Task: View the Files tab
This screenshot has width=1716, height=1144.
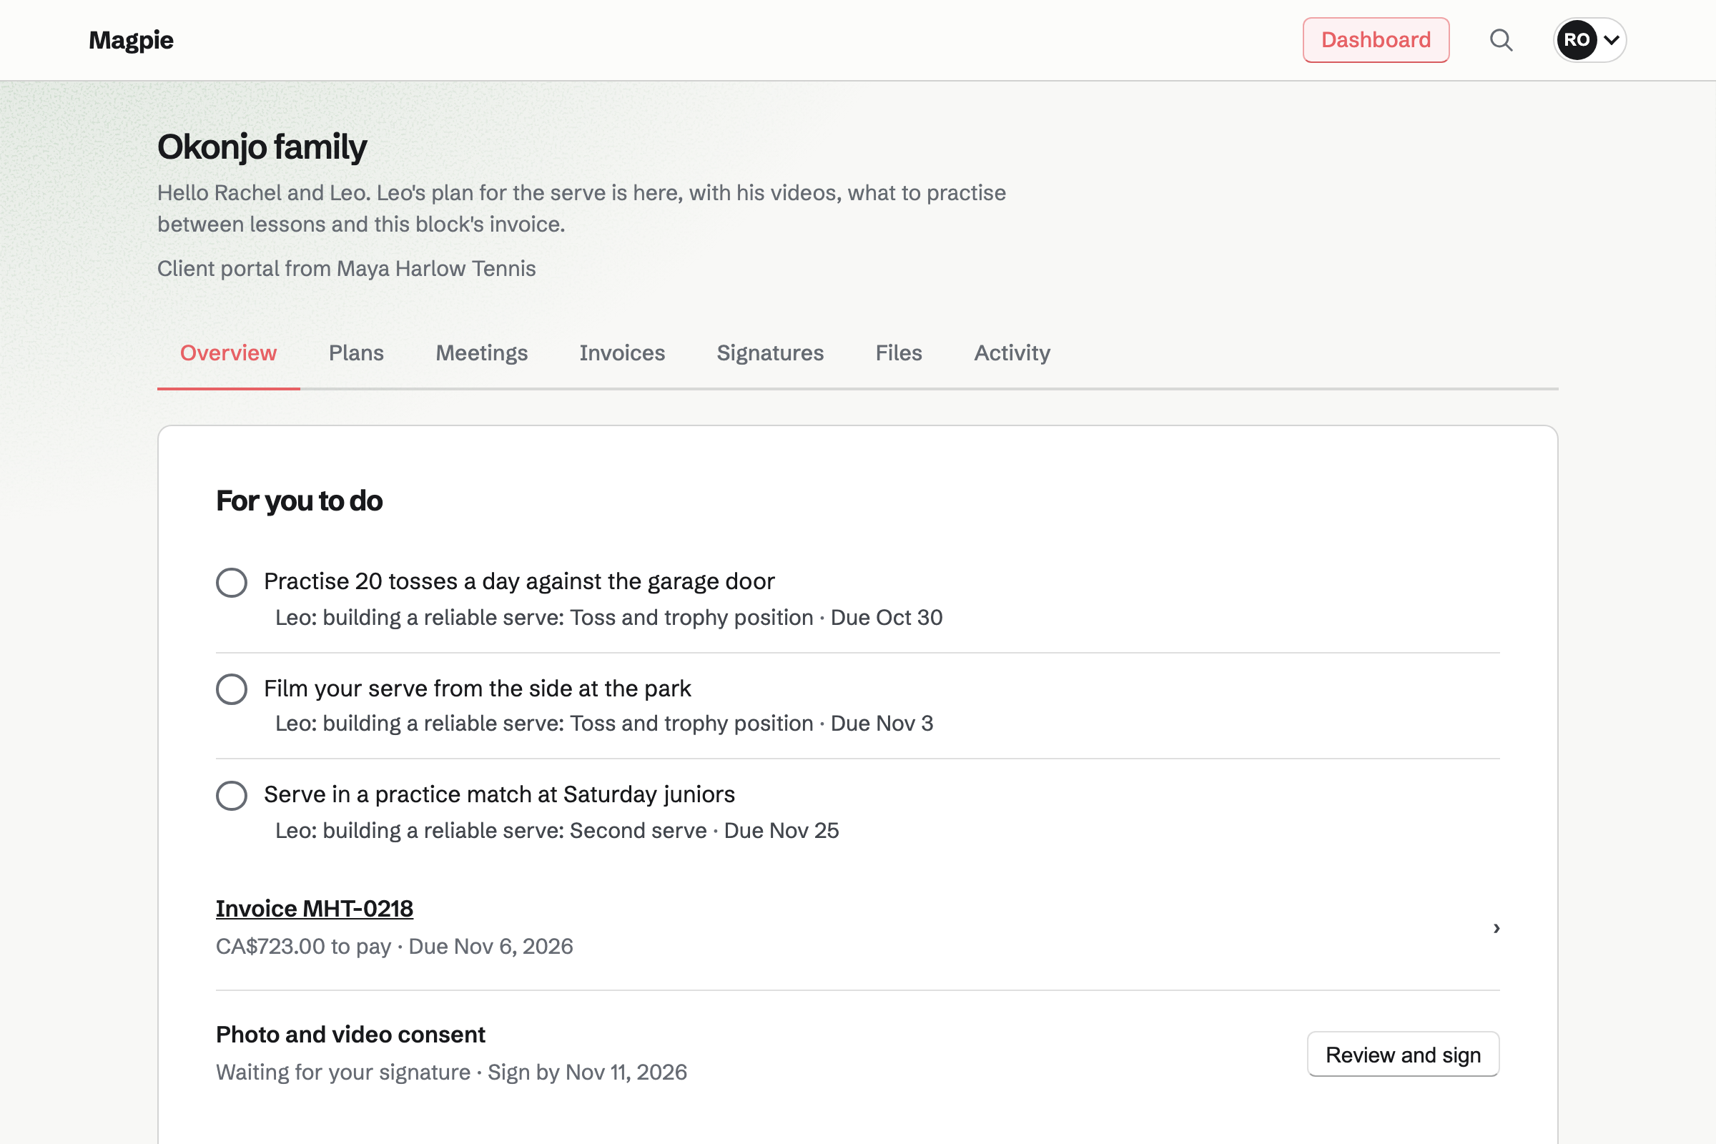Action: [898, 353]
